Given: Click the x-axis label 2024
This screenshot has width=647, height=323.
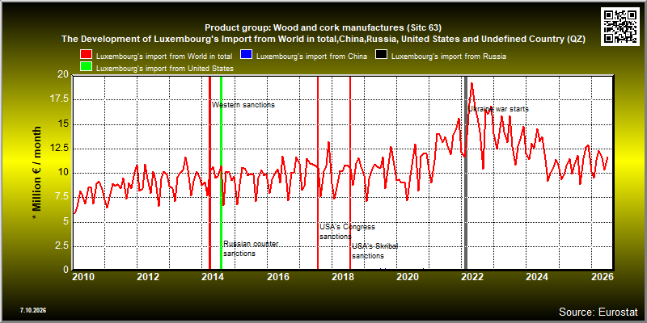Looking at the screenshot, I should pyautogui.click(x=537, y=276).
